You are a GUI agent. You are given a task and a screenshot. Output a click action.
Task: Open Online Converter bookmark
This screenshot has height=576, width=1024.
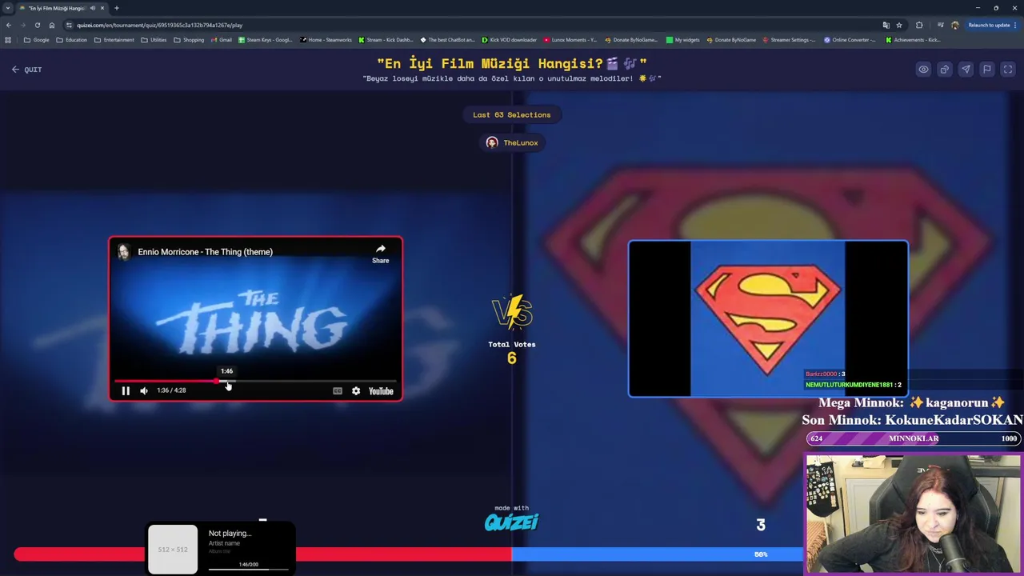(x=850, y=40)
